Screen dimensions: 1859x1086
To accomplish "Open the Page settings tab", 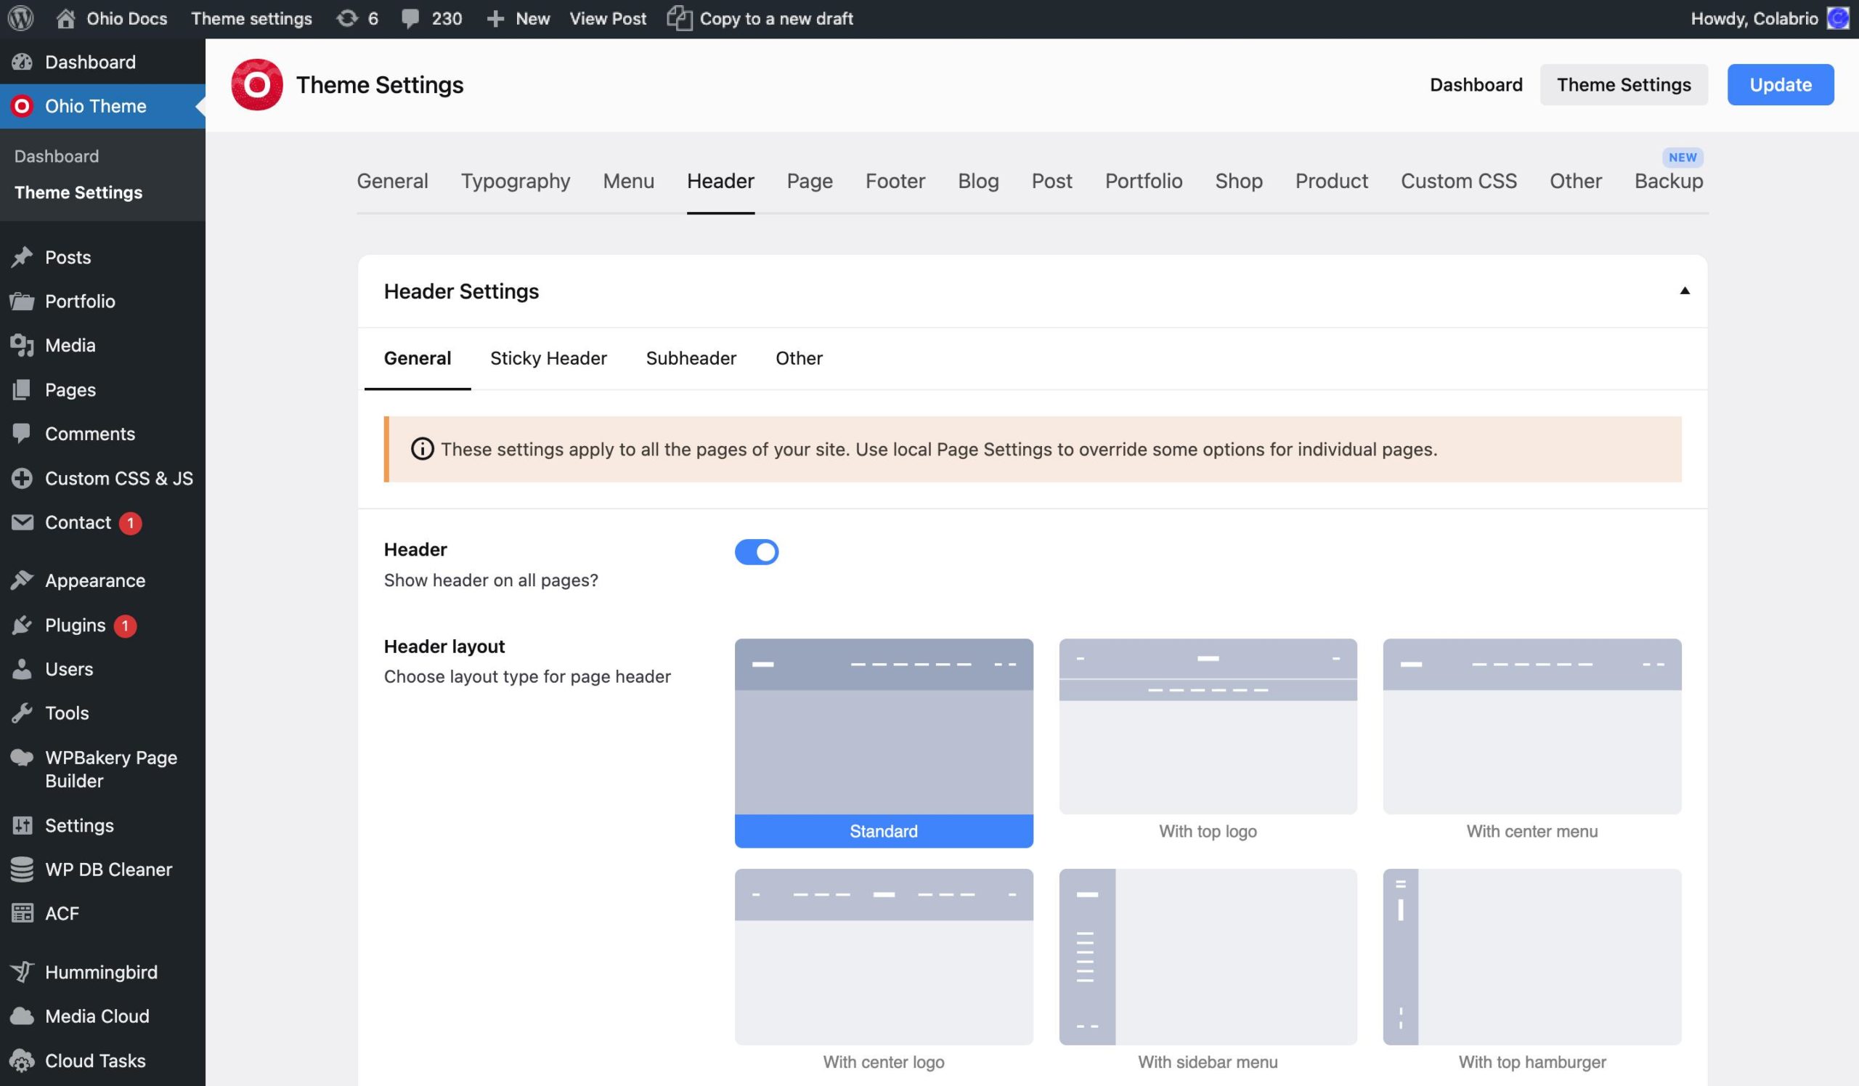I will click(x=809, y=181).
